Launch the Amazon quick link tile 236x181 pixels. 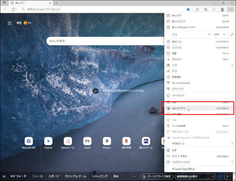click(107, 141)
